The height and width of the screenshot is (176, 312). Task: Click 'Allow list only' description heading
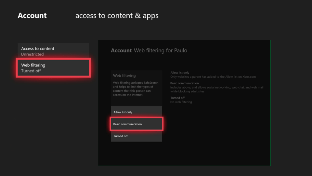[180, 73]
